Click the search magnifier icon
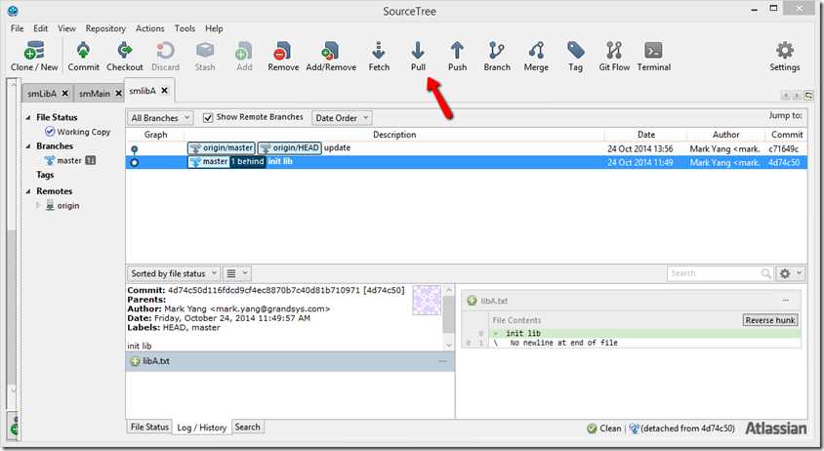Screen dimensions: 824x451 pyautogui.click(x=765, y=273)
